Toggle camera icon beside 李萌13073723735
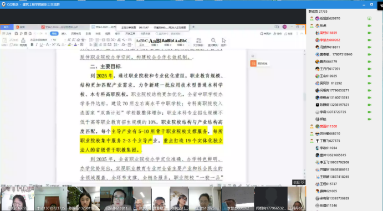The width and height of the screenshot is (383, 211). coord(369,112)
